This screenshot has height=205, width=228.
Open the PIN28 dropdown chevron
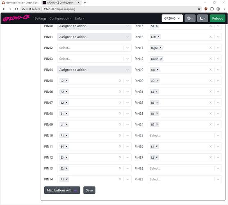(218, 169)
